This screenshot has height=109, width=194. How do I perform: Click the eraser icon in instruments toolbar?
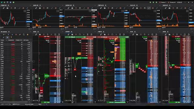(x=20, y=35)
